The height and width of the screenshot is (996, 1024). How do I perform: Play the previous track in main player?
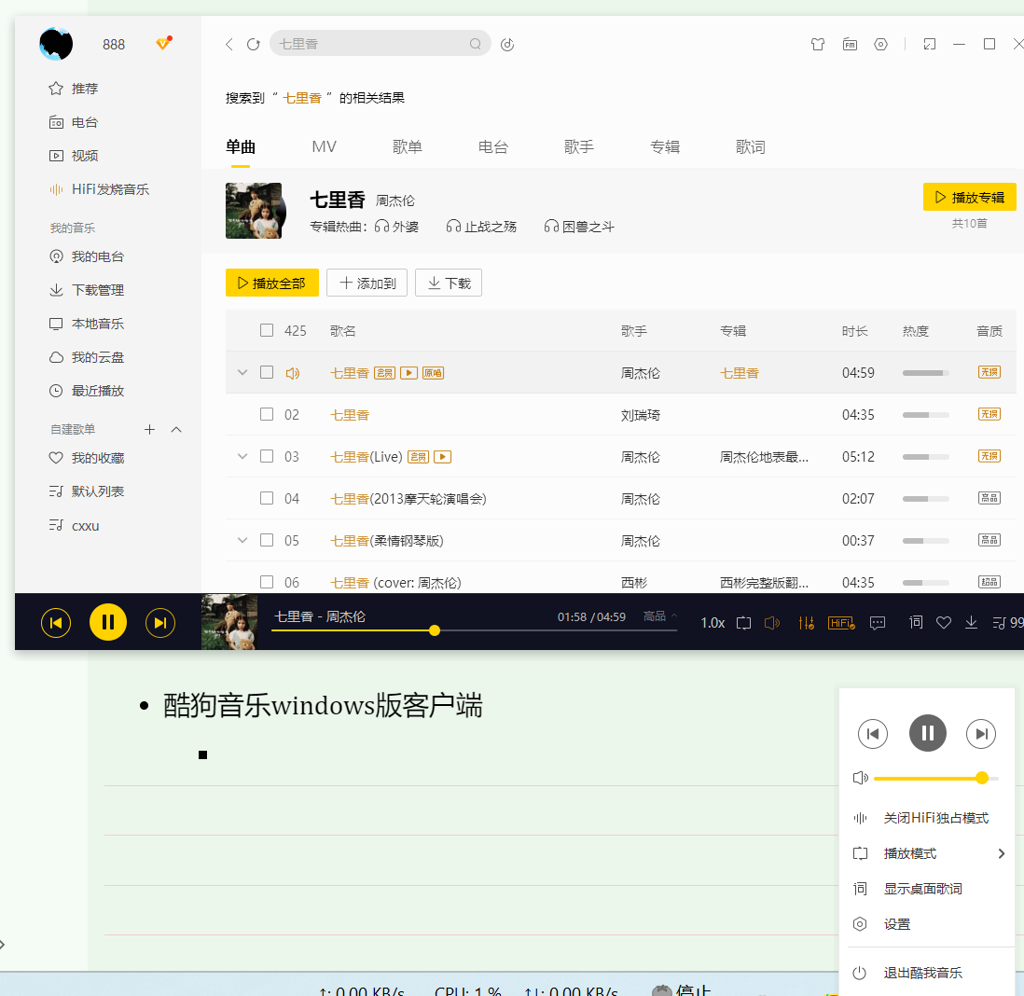click(x=56, y=623)
